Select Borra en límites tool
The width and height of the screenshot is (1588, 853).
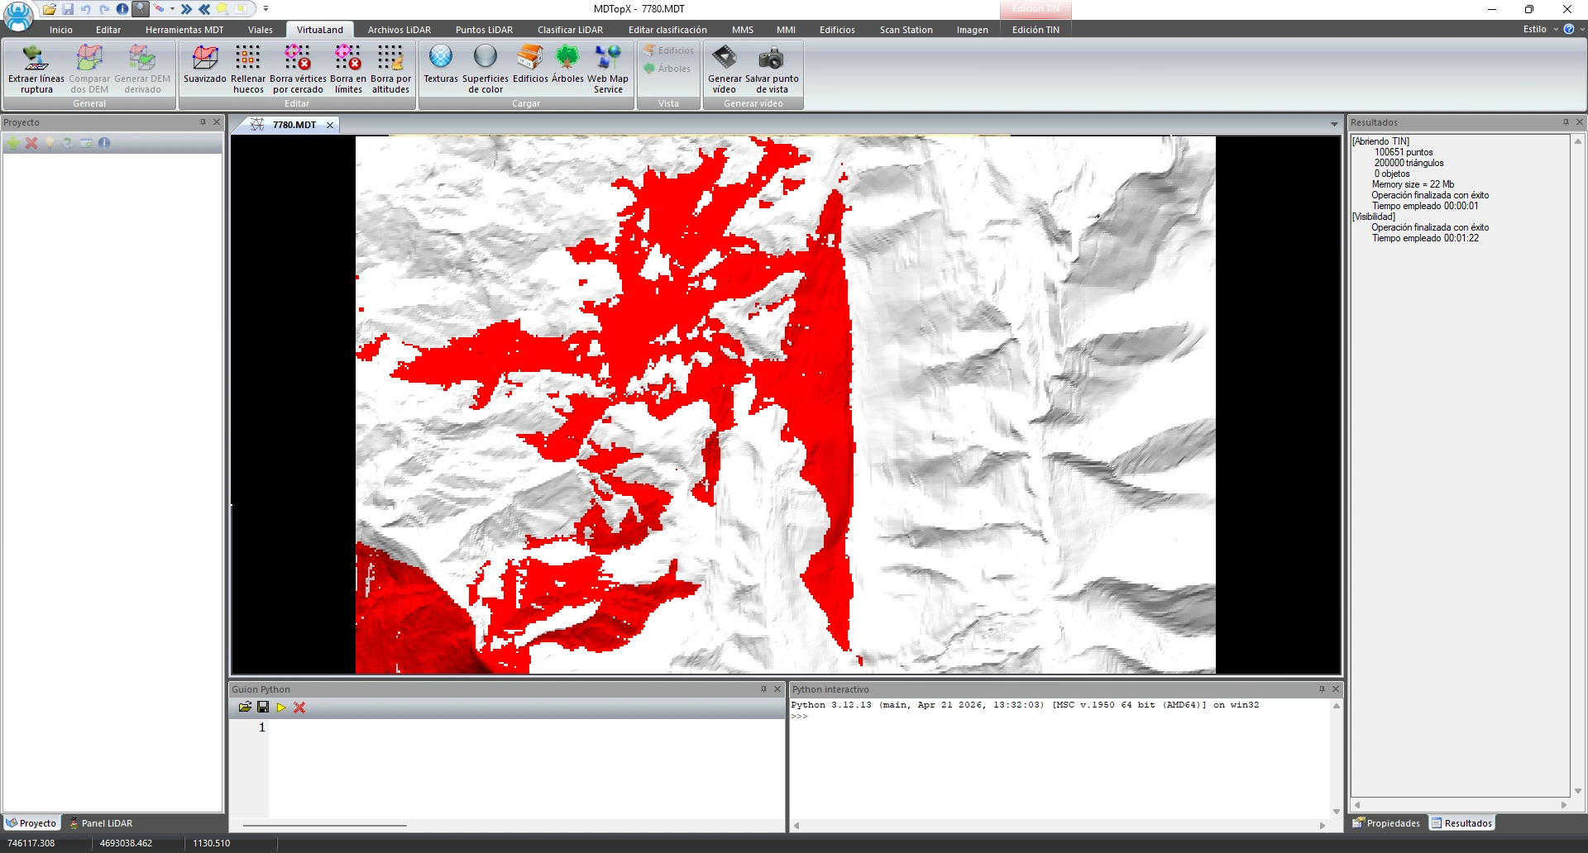[348, 69]
